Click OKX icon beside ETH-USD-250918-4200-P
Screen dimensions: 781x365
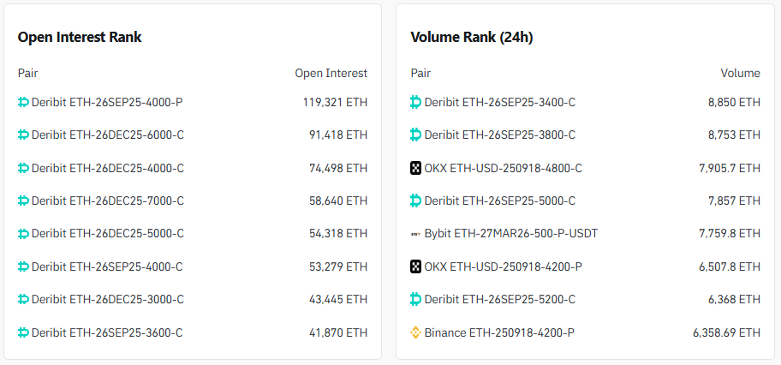(415, 266)
